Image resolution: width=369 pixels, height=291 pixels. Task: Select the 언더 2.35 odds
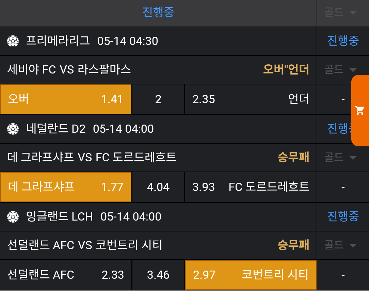[x=251, y=99]
